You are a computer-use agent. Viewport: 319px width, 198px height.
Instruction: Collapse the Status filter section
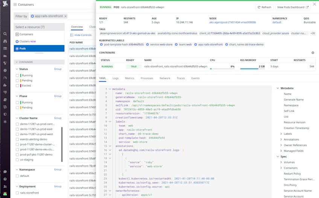17,69
